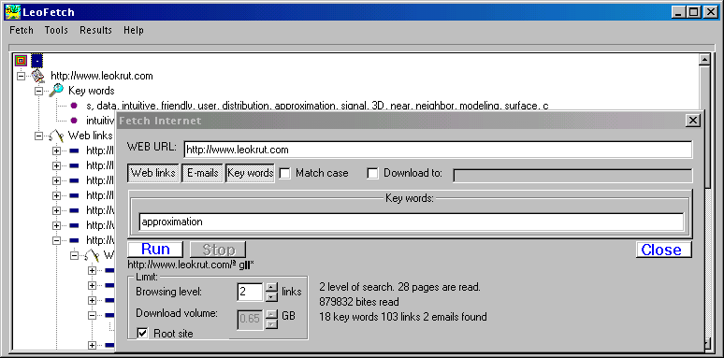Click the Run button
Viewport: 724px width, 358px height.
155,250
